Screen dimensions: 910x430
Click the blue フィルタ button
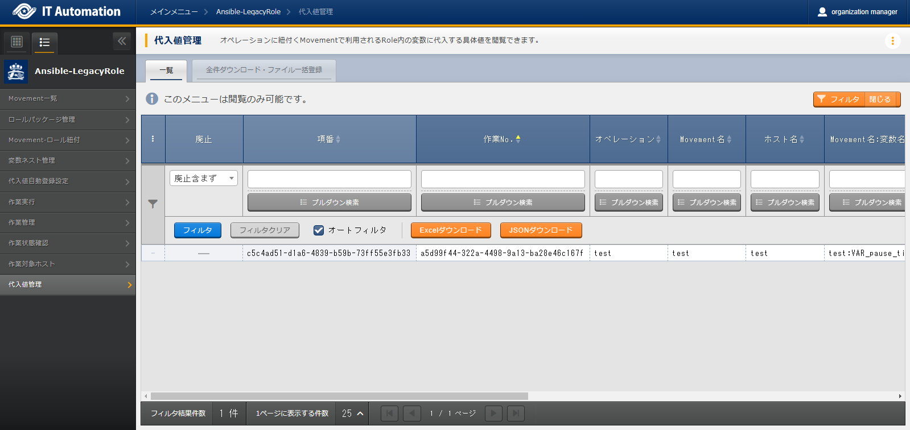[x=197, y=230]
